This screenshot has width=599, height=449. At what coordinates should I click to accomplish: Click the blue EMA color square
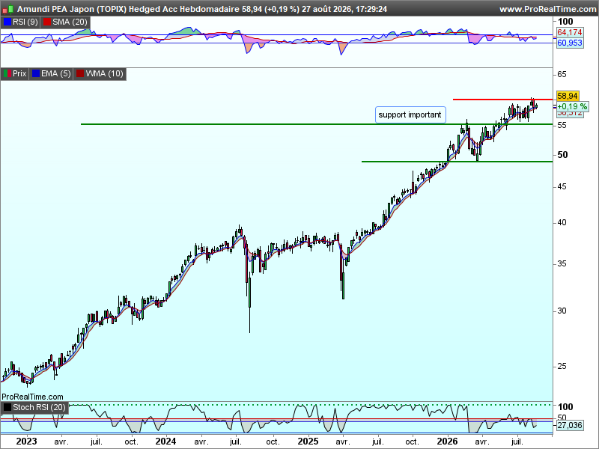pos(36,73)
